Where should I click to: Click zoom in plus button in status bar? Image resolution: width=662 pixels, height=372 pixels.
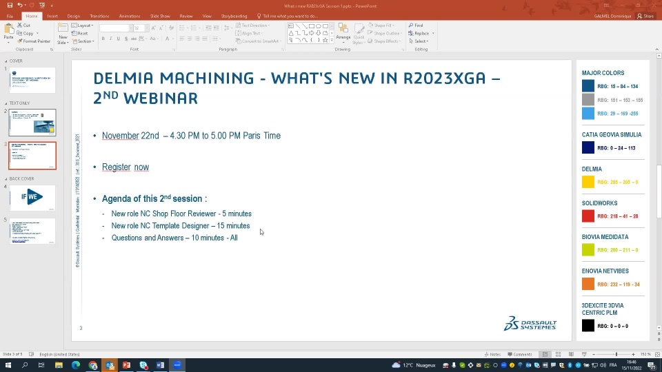click(633, 354)
